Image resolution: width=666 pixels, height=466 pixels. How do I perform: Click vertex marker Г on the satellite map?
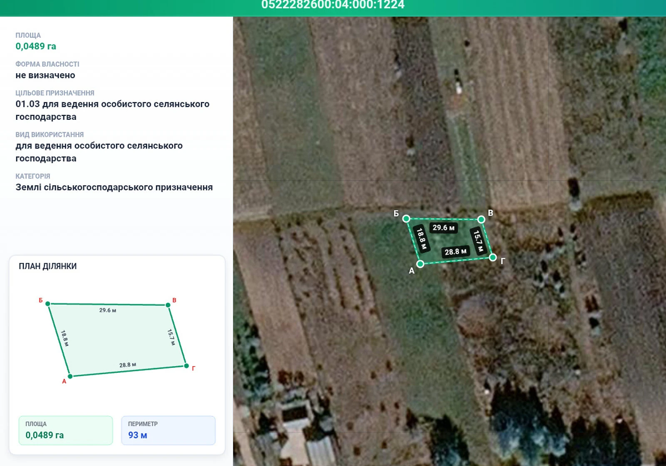(x=493, y=258)
